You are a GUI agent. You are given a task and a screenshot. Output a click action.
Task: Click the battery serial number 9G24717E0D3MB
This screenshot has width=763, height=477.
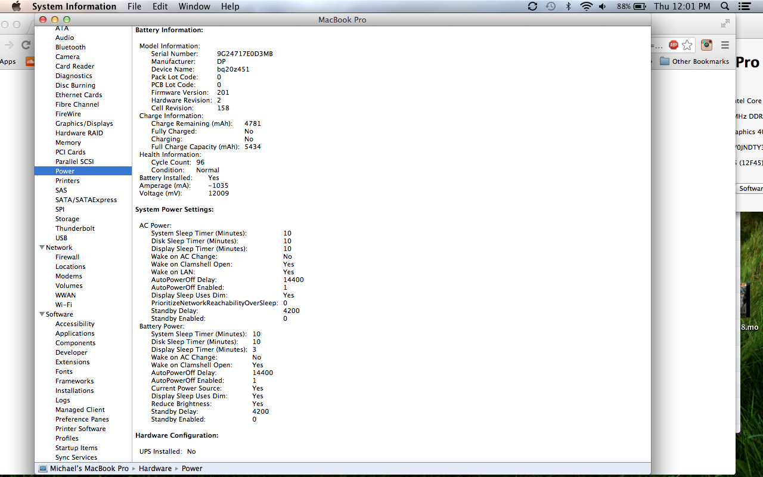pyautogui.click(x=245, y=54)
